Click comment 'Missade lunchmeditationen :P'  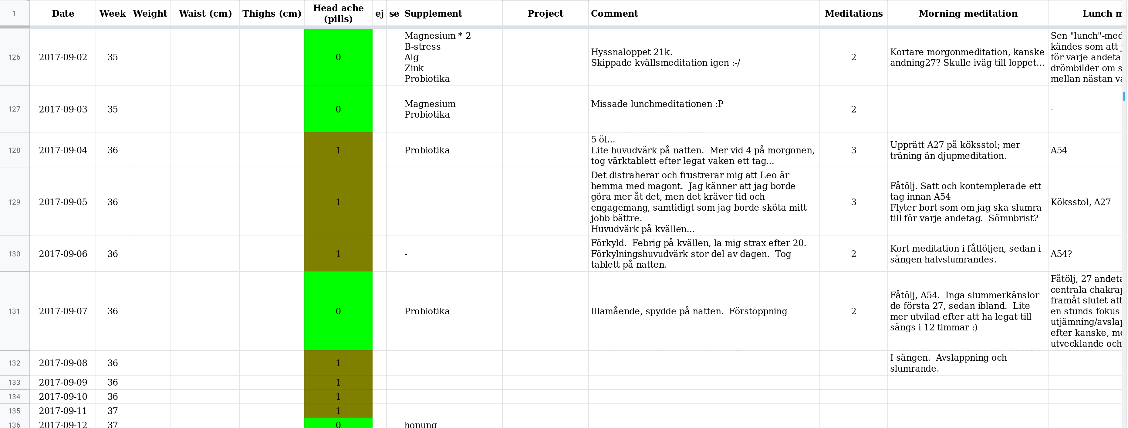(704, 109)
